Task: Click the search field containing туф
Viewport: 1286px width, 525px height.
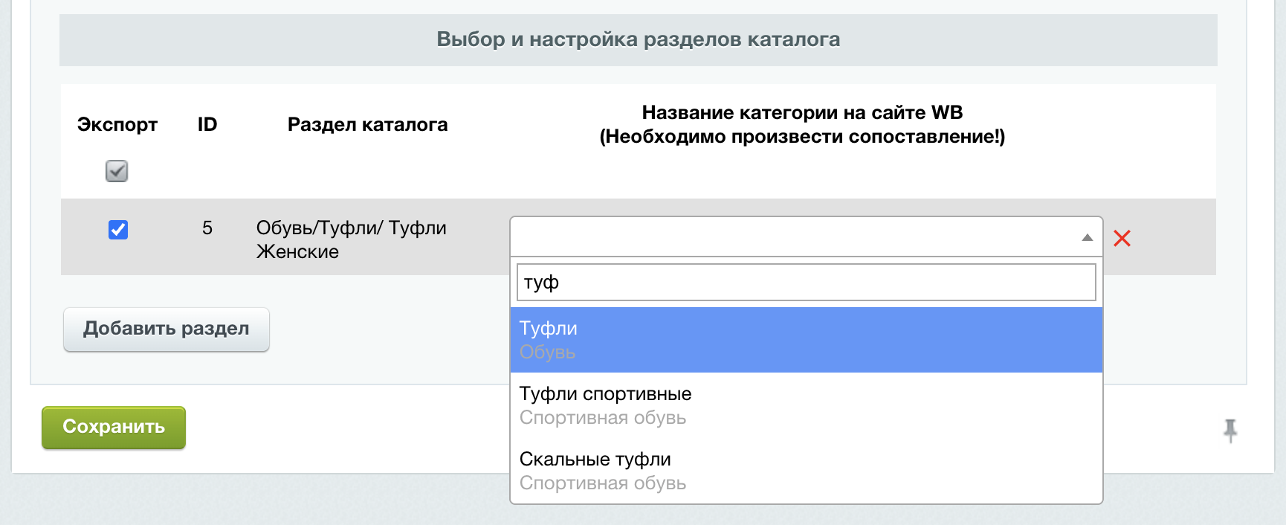Action: (x=806, y=283)
